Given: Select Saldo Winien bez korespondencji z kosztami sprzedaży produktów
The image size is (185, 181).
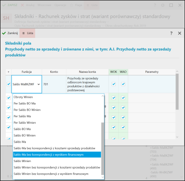Looking at the screenshot, I should pyautogui.click(x=57, y=168).
